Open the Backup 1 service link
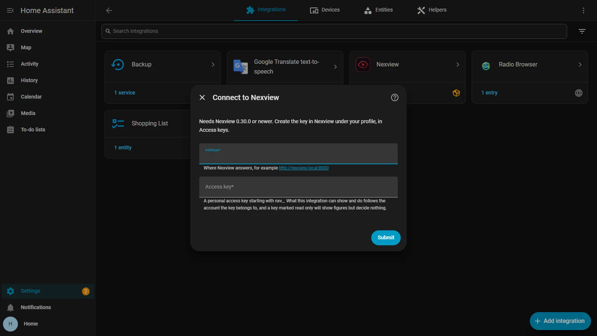597x336 pixels. pos(125,93)
